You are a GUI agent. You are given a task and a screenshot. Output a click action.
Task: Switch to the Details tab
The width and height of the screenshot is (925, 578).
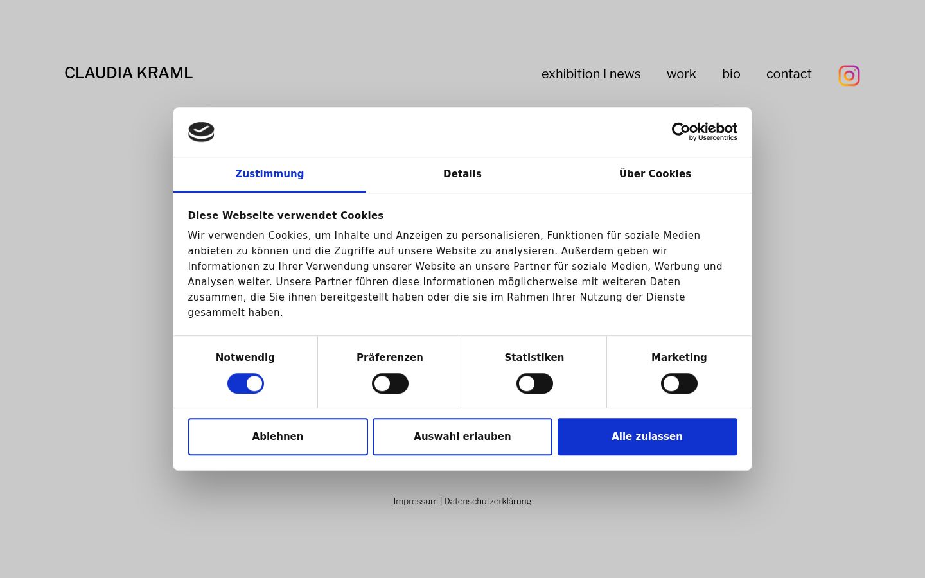[463, 174]
